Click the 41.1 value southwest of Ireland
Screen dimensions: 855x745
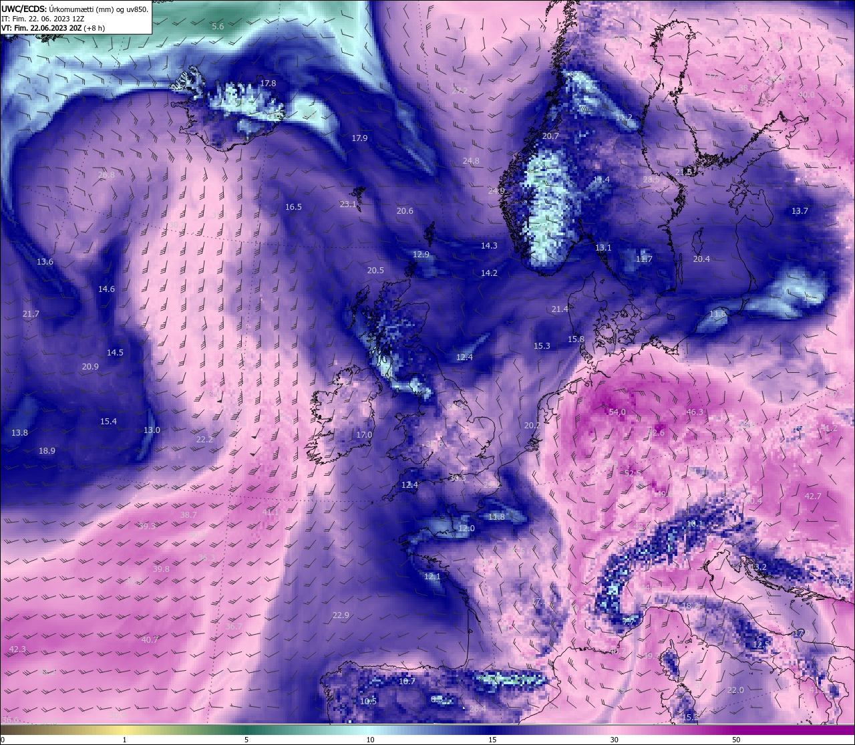click(271, 512)
